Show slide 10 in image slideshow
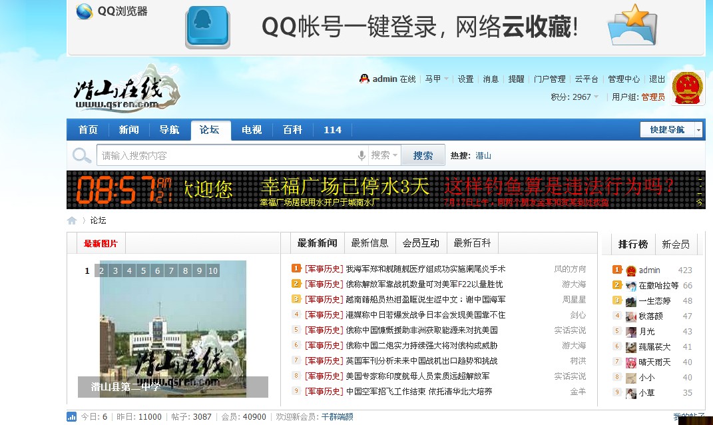Image resolution: width=713 pixels, height=425 pixels. [213, 270]
